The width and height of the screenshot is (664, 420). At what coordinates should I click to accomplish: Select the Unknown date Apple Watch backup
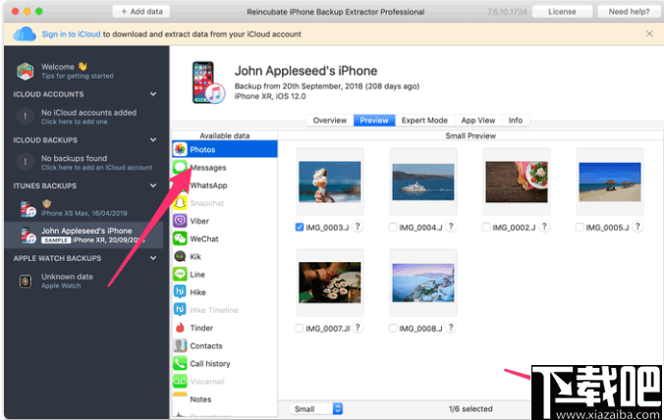click(83, 281)
